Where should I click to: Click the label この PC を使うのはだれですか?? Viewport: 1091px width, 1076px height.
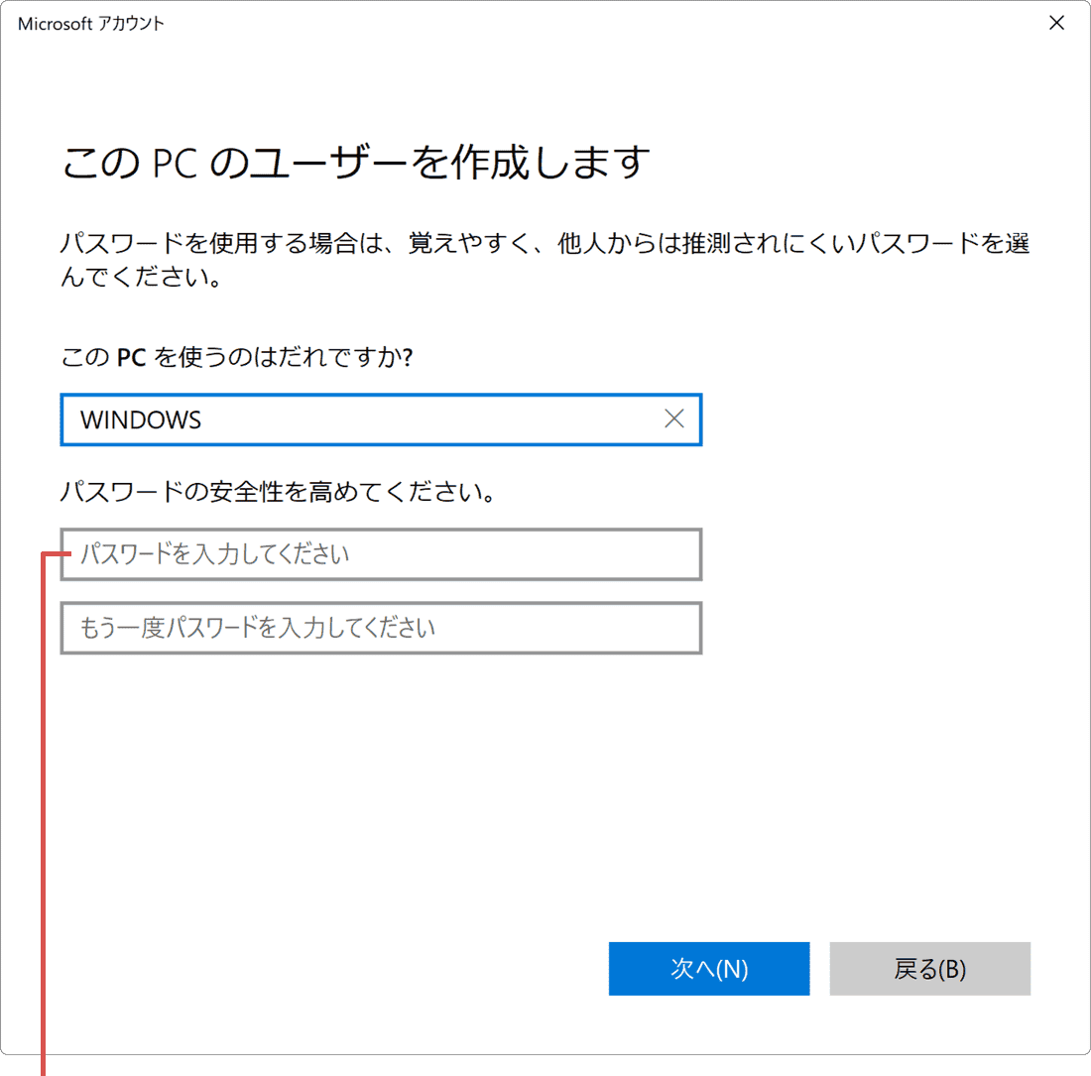(237, 357)
